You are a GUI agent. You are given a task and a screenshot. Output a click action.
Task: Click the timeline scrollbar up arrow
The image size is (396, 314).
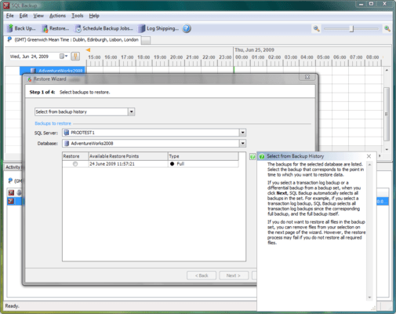pyautogui.click(x=387, y=70)
